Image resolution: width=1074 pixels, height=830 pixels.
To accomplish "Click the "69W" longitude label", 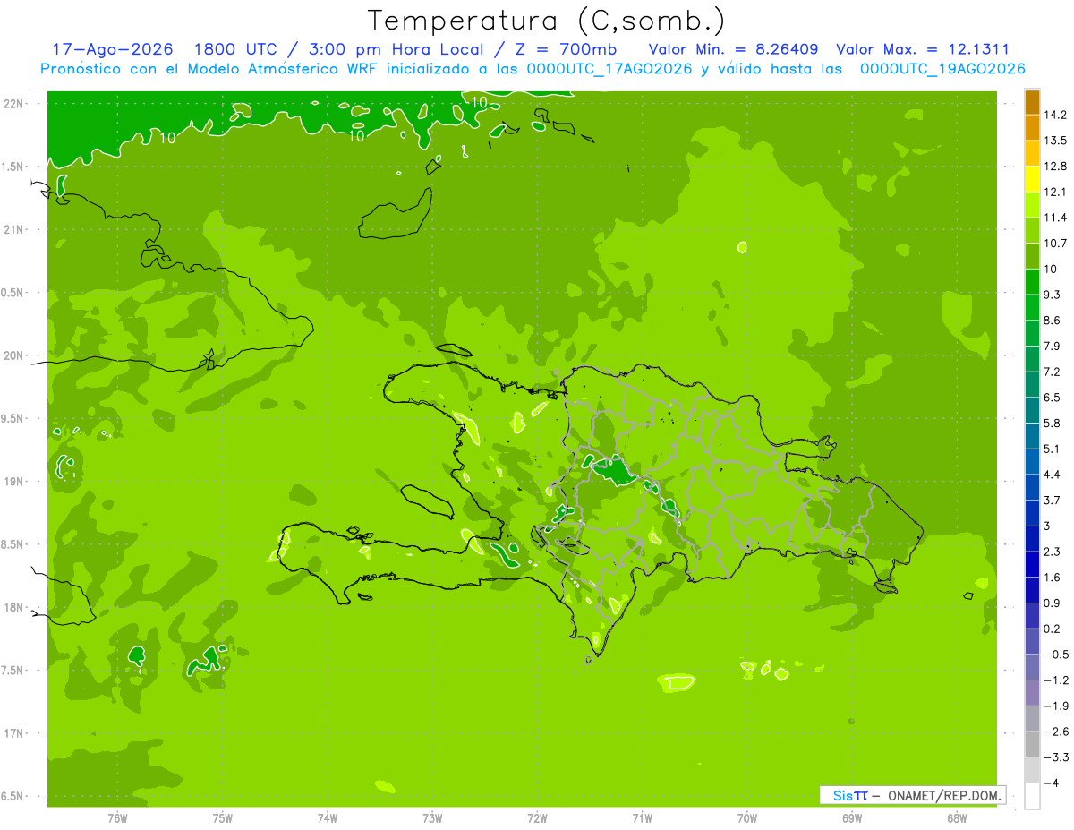I will pyautogui.click(x=852, y=817).
